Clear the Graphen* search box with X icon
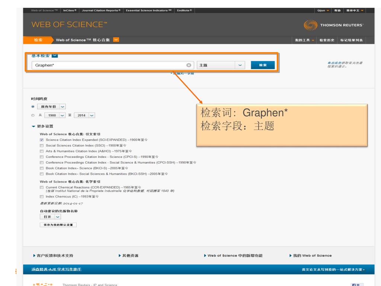381x286 pixels. point(189,65)
